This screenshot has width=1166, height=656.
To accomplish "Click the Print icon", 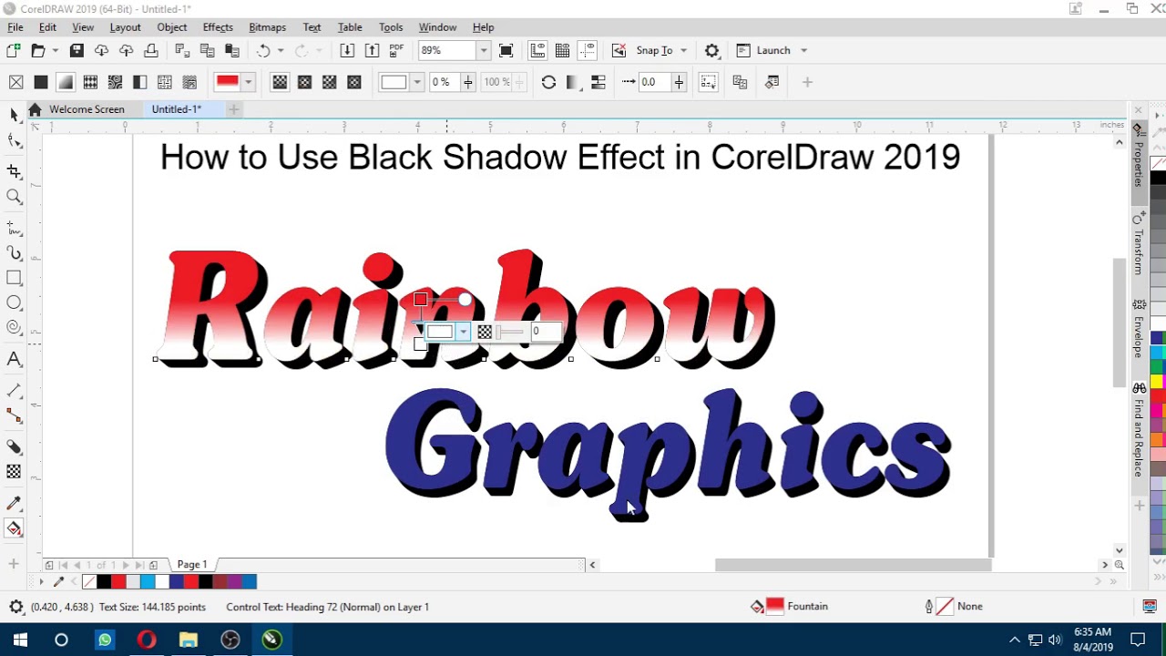I will 151,50.
